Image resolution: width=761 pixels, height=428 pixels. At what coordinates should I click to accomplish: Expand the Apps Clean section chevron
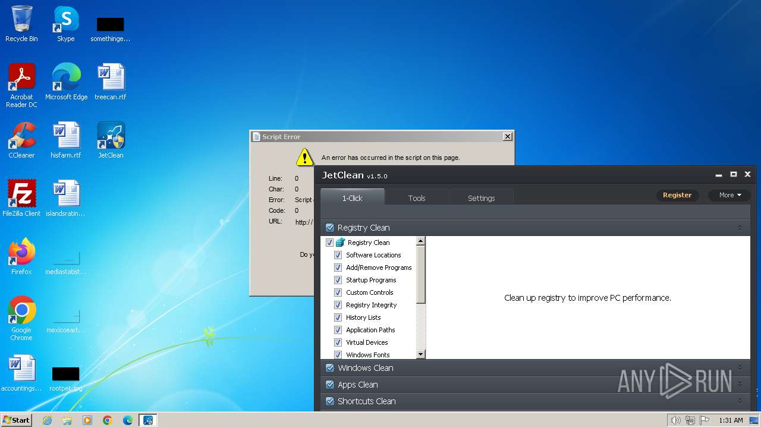(x=740, y=384)
